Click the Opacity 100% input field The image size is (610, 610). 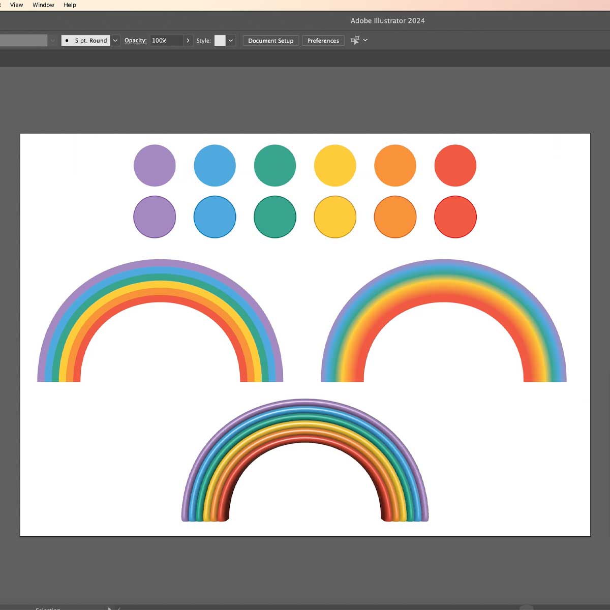coord(166,41)
